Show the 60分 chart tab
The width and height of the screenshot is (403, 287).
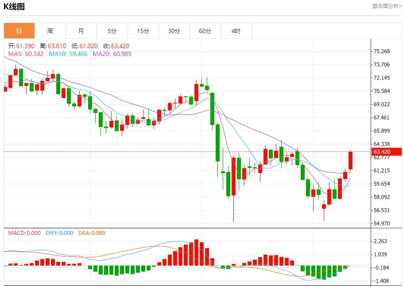[x=205, y=31]
